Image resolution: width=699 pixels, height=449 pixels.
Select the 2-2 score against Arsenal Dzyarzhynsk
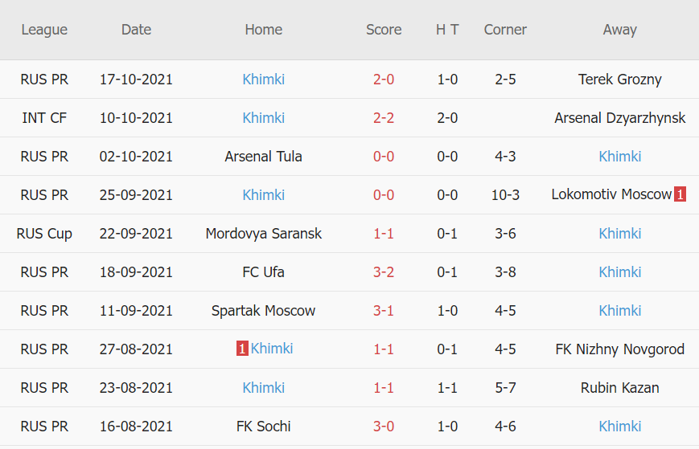(384, 118)
